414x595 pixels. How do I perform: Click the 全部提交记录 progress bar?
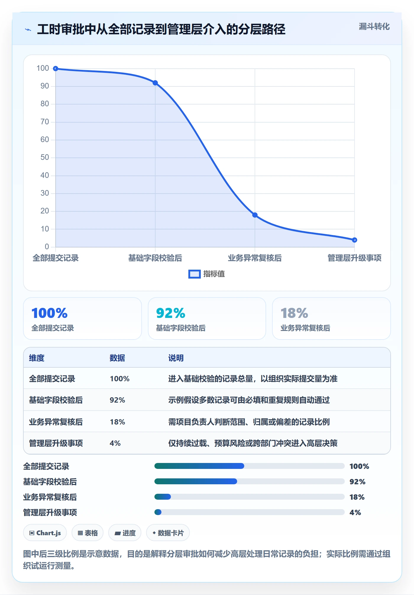coord(250,466)
